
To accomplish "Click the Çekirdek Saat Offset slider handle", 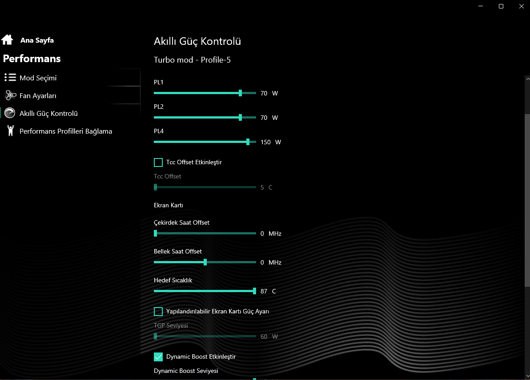I will (x=155, y=234).
